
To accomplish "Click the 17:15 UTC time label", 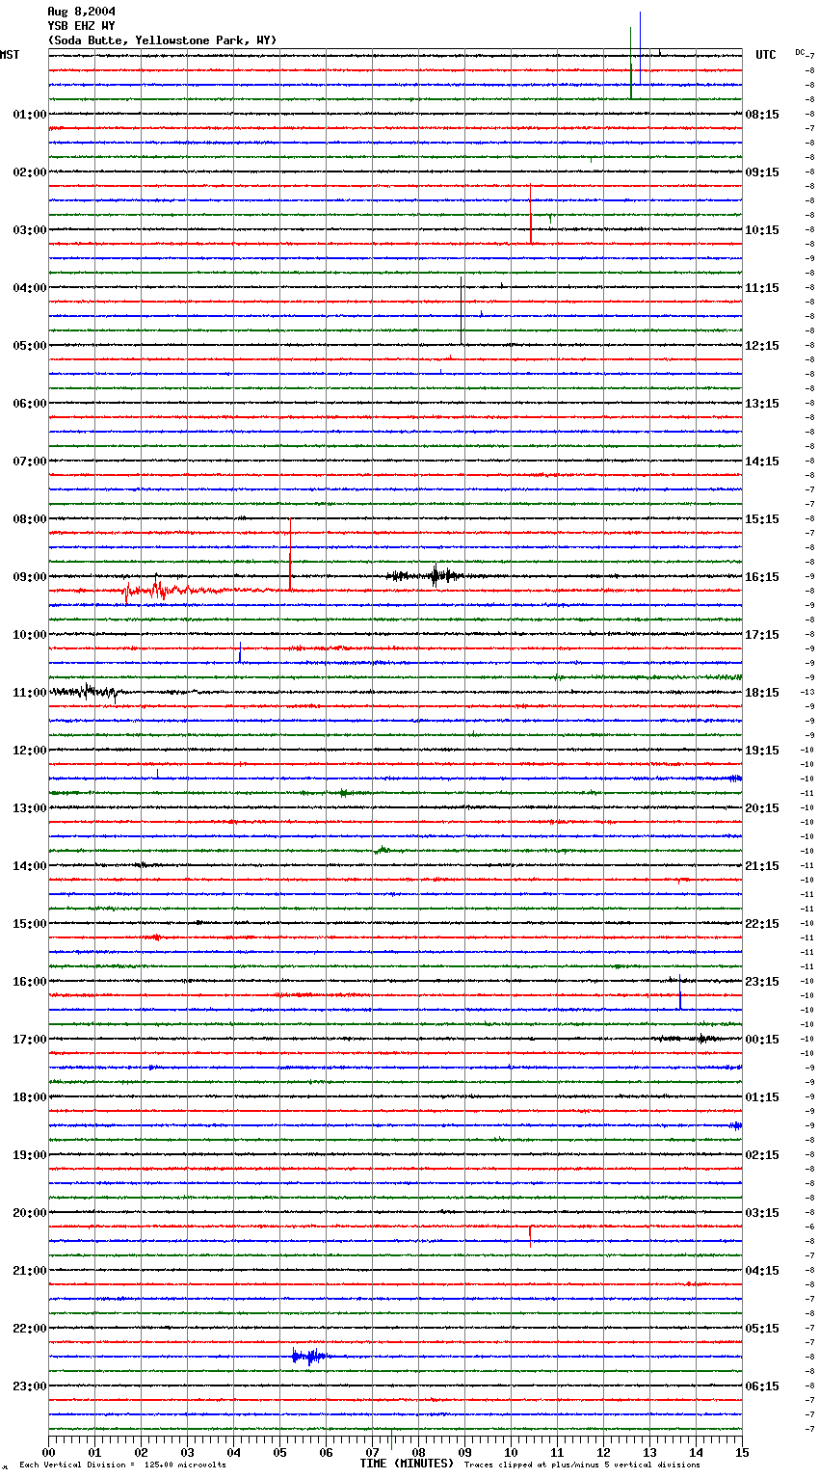I will pos(762,635).
